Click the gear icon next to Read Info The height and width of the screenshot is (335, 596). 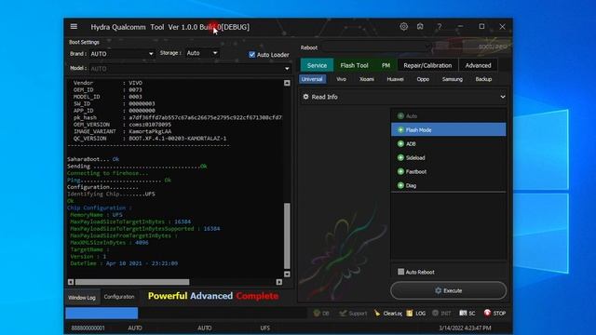306,97
